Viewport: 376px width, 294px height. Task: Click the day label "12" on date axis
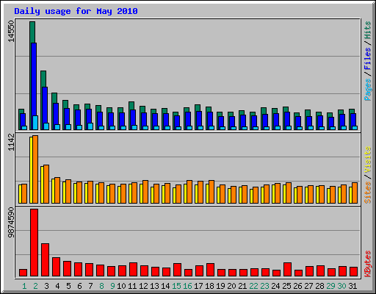(143, 286)
